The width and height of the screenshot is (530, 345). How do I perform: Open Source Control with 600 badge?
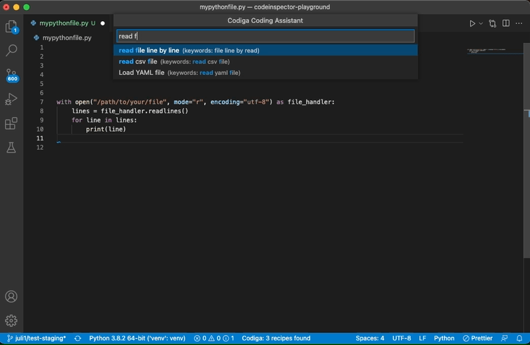[x=11, y=75]
